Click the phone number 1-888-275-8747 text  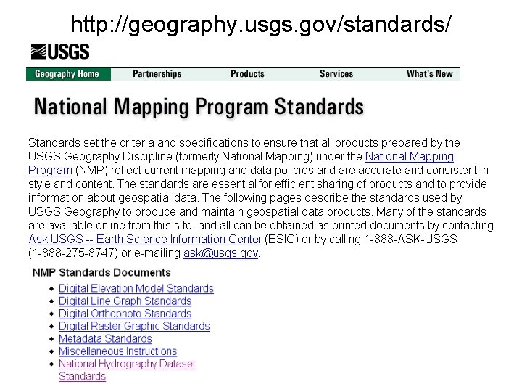(x=73, y=253)
